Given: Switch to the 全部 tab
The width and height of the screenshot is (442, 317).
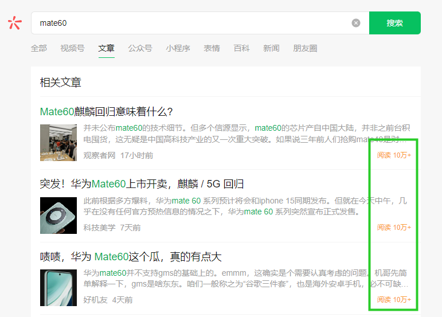Looking at the screenshot, I should (x=39, y=48).
